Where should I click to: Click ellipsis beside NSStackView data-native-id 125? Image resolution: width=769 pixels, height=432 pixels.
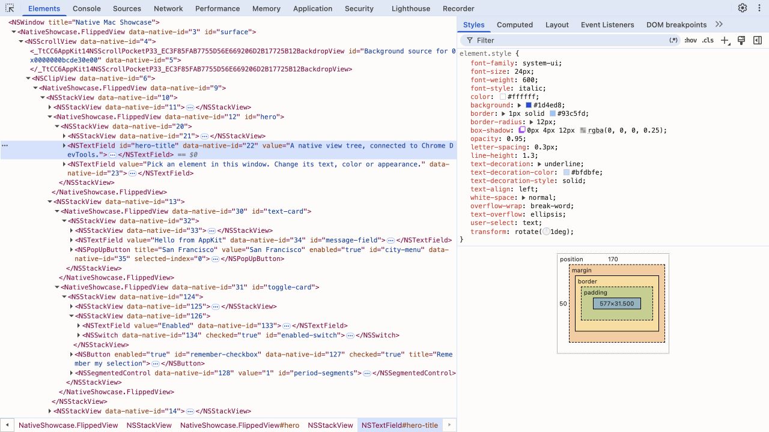[x=216, y=307]
